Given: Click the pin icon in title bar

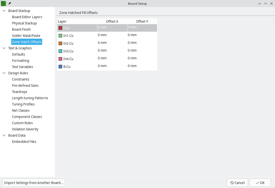Looking at the screenshot, I should click(10, 3).
